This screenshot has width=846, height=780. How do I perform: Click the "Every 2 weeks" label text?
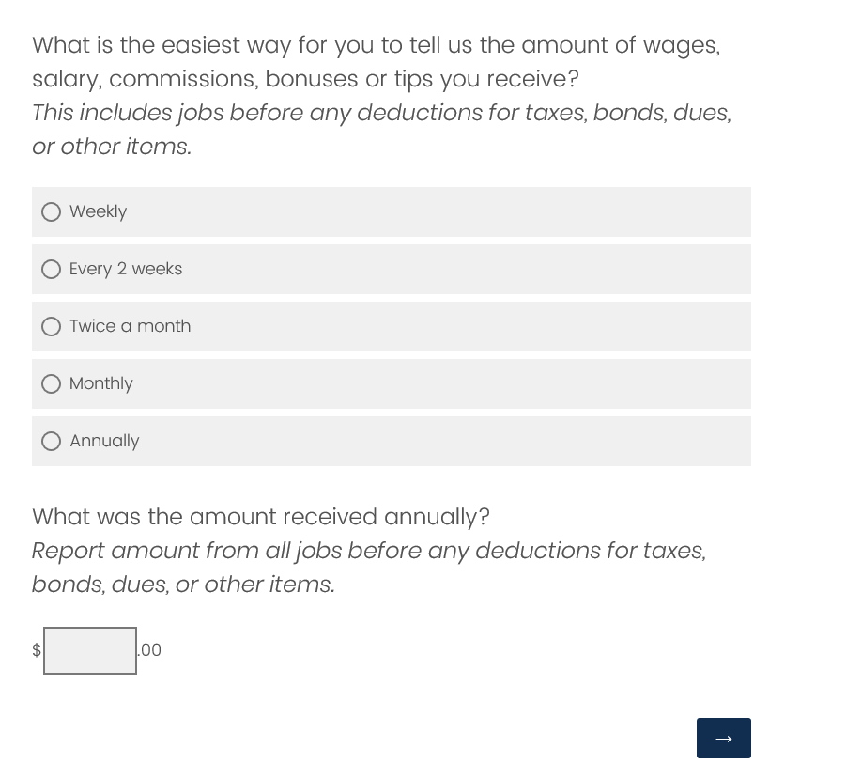[126, 270]
